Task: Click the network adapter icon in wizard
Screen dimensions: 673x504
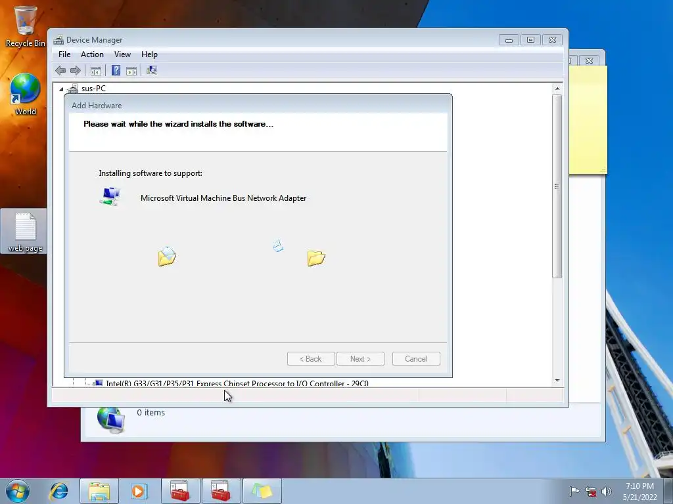Action: 110,197
